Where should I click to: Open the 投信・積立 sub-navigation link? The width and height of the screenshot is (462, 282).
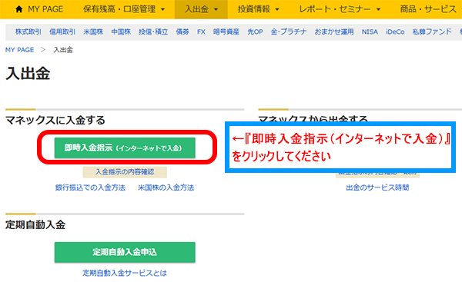click(153, 32)
